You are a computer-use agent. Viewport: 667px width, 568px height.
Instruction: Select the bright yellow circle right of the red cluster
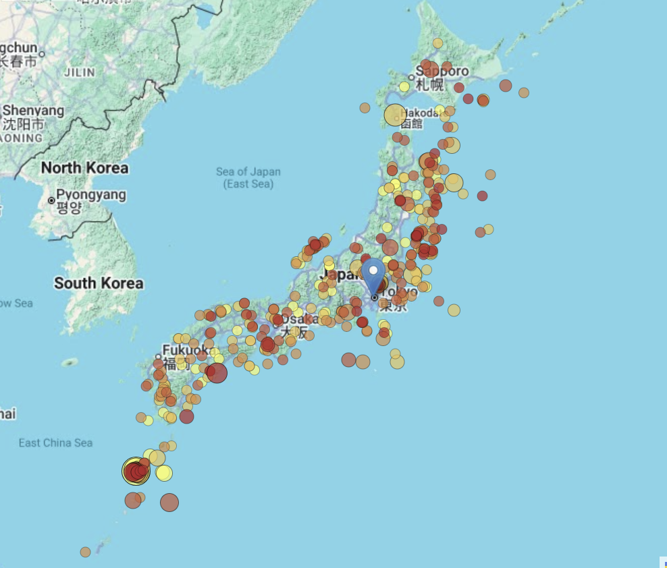pyautogui.click(x=164, y=473)
